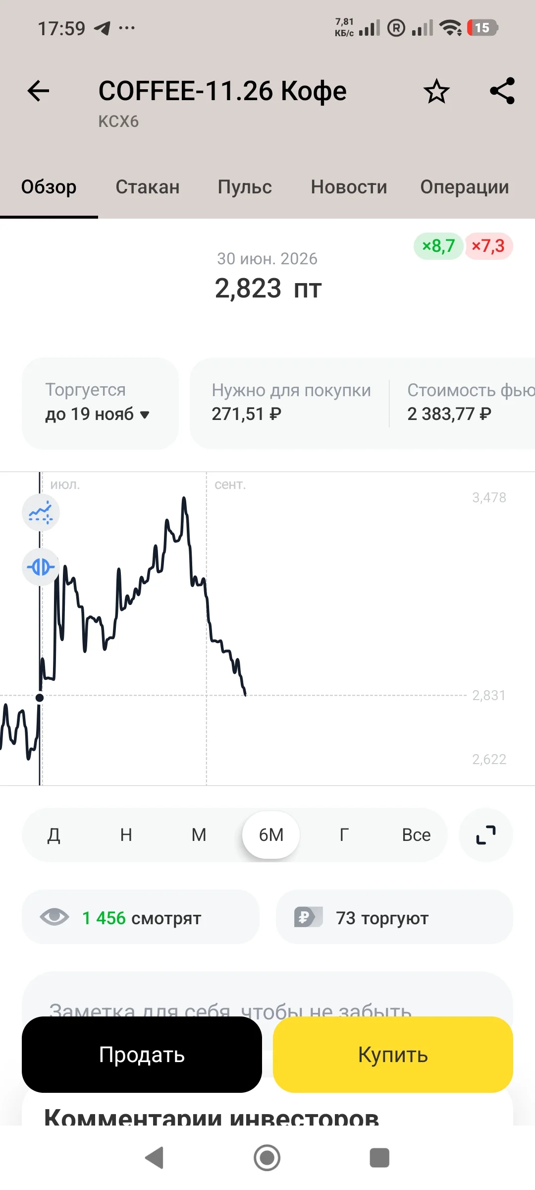Tap the chart compare range icon
The width and height of the screenshot is (535, 1190).
pyautogui.click(x=41, y=567)
